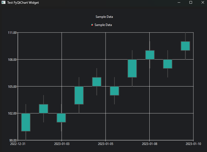
Task: Pick the candlestick with body 107 to 108
Action: (x=168, y=64)
